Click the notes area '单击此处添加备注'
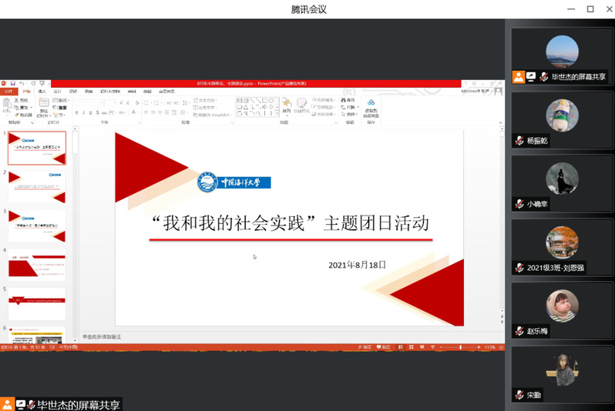 click(x=102, y=337)
